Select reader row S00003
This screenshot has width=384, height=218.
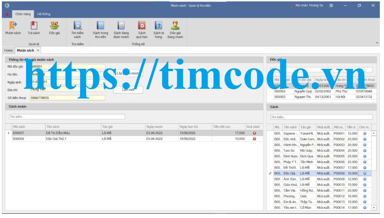325,97
